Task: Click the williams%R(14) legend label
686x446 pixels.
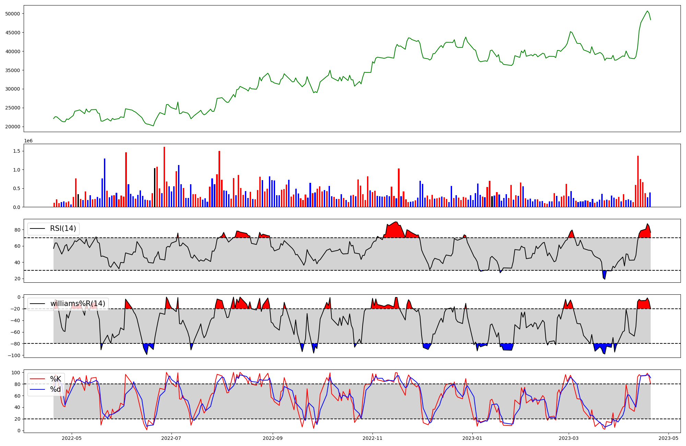Action: (78, 304)
